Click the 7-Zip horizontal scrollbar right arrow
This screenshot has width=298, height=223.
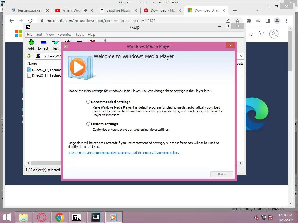[x=241, y=163]
